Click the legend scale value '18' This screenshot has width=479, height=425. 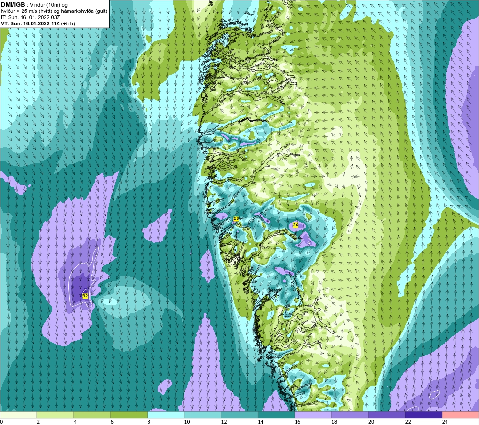(334, 422)
